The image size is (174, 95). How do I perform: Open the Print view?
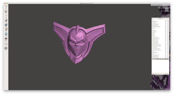point(6,49)
